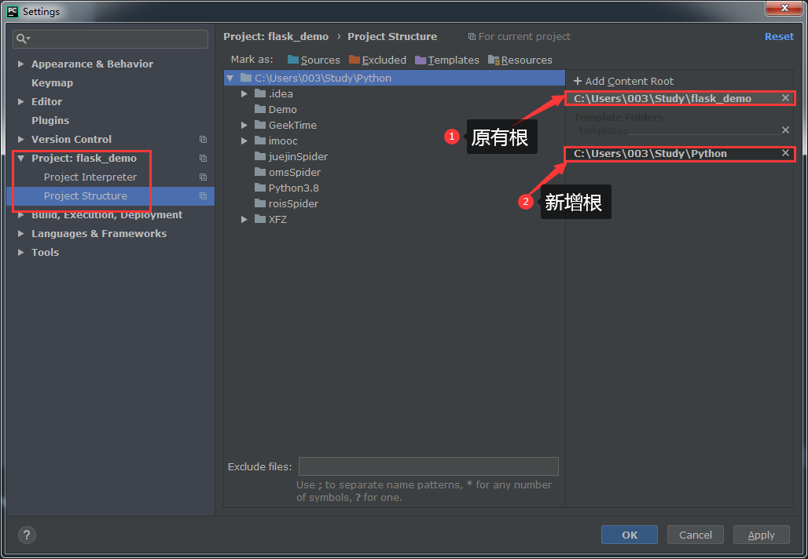
Task: Click the help question mark icon
Action: [27, 535]
